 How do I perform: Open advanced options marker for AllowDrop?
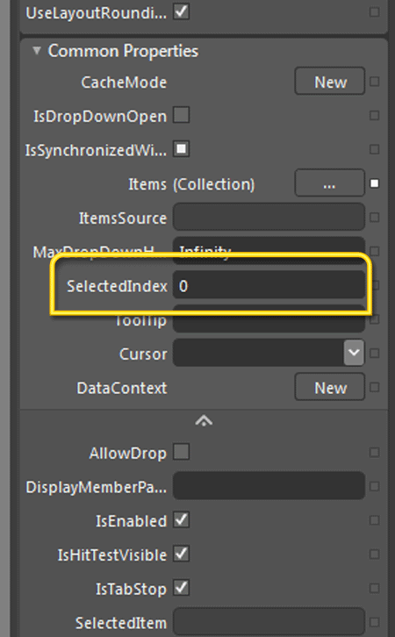(x=374, y=452)
